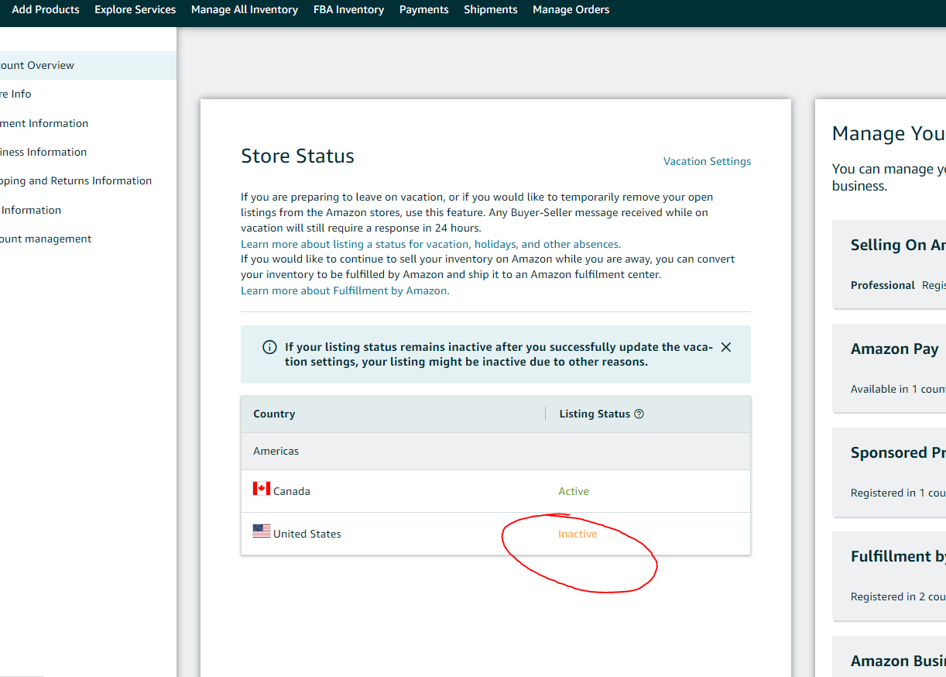
Task: Click the info icon in the notice banner
Action: coord(269,347)
